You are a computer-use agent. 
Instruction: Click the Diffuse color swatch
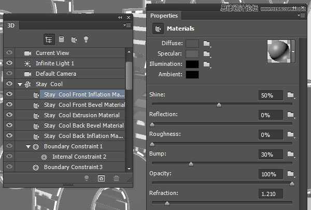tap(192, 44)
